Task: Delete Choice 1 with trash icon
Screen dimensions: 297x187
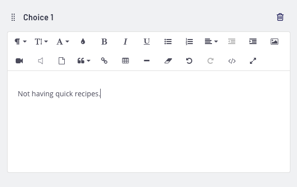Action: click(x=280, y=17)
